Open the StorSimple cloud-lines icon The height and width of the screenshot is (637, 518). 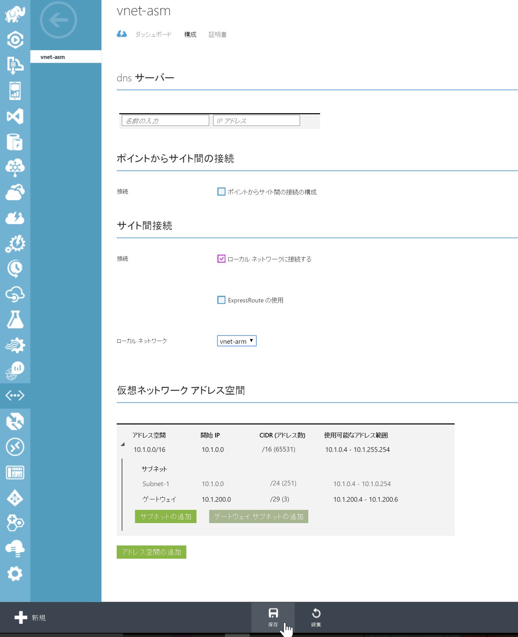pos(15,549)
